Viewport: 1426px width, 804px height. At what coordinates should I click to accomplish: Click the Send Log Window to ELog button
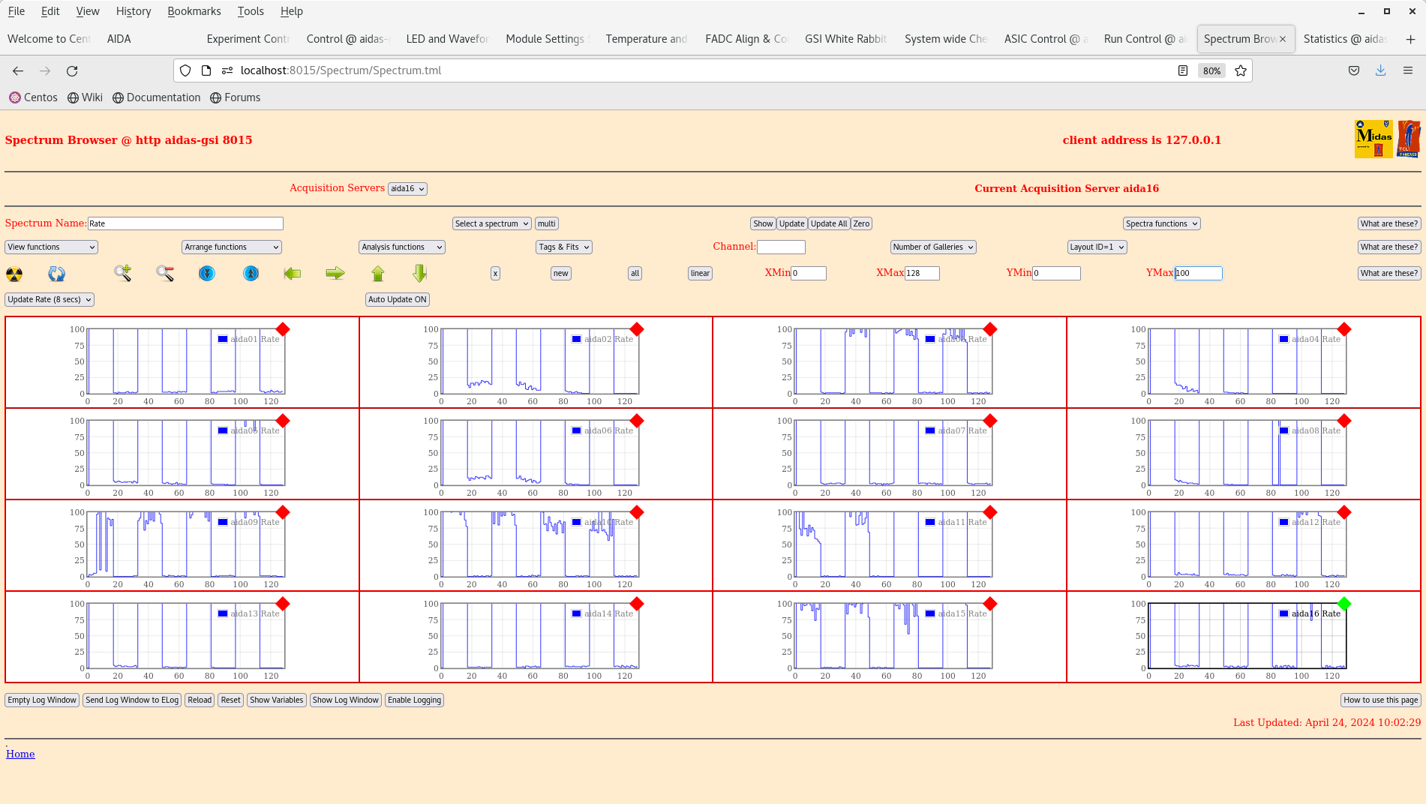click(x=131, y=700)
